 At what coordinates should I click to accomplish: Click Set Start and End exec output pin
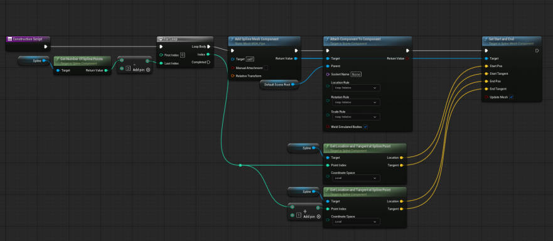pos(537,51)
